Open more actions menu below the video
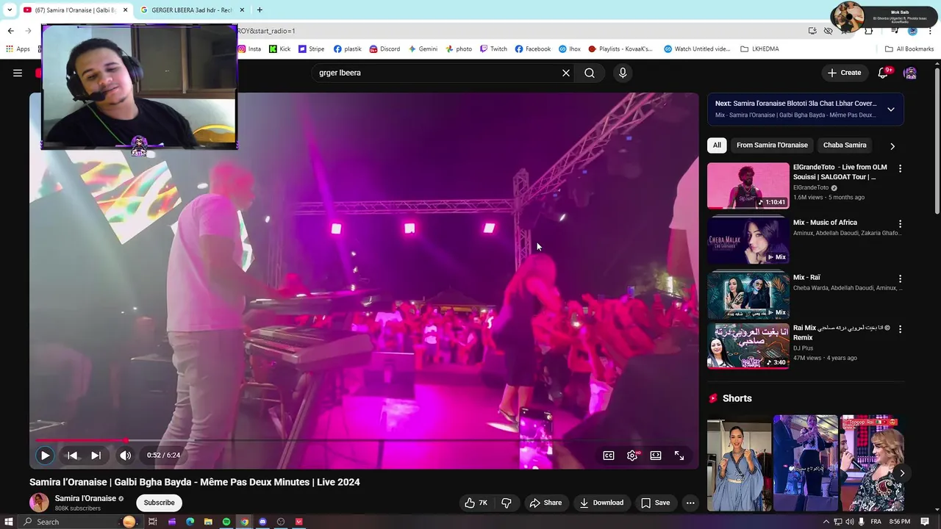Viewport: 941px width, 529px height. click(690, 503)
